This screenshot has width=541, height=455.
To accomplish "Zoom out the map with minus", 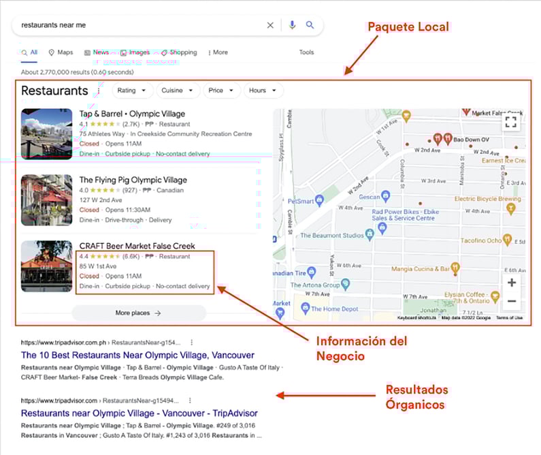I will (x=512, y=301).
